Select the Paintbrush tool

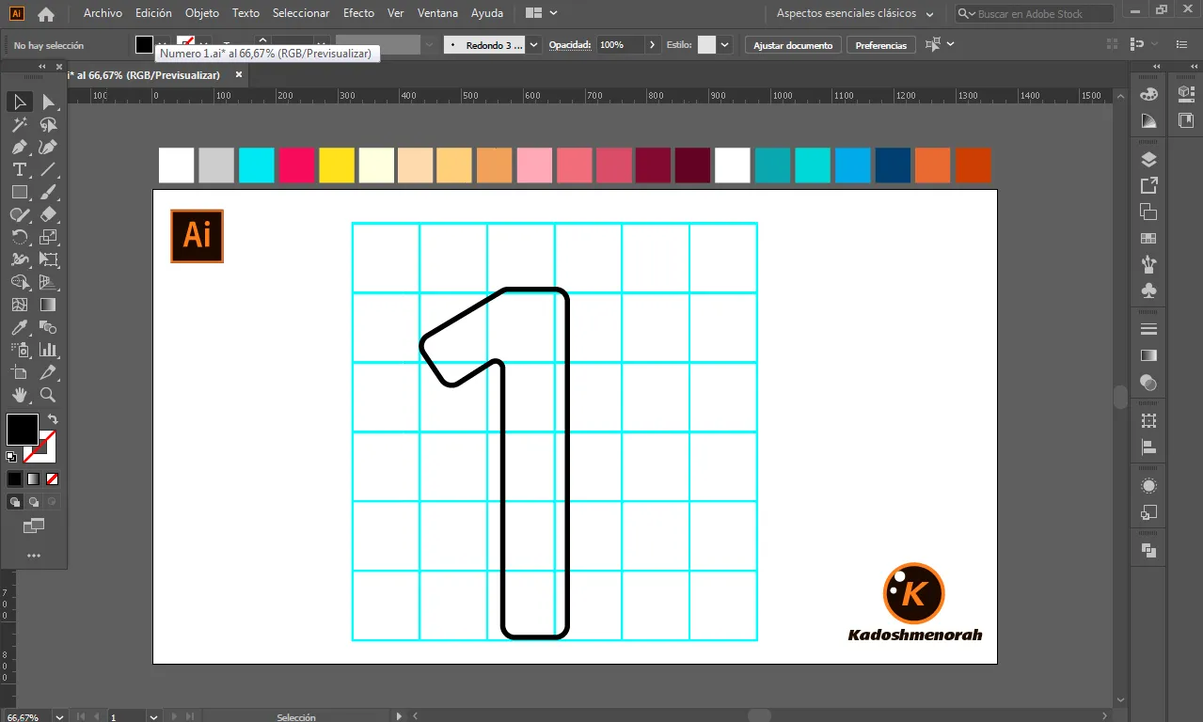click(x=48, y=192)
